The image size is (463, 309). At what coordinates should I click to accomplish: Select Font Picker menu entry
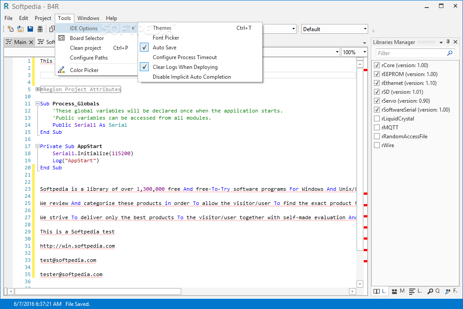200,38
